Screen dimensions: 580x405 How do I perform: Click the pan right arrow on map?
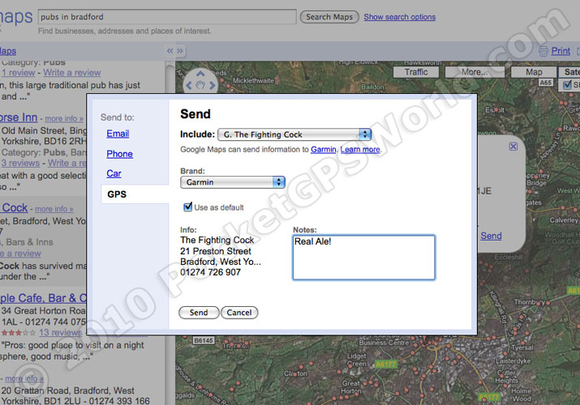212,86
